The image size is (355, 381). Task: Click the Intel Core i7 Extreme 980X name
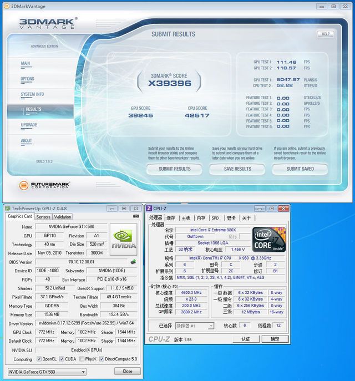(x=213, y=230)
